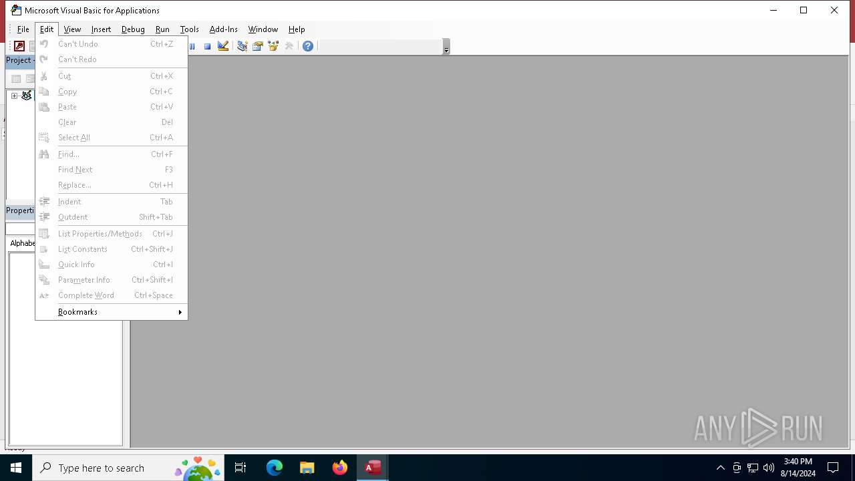The height and width of the screenshot is (481, 855).
Task: Close the open Edit menu
Action: tap(47, 29)
